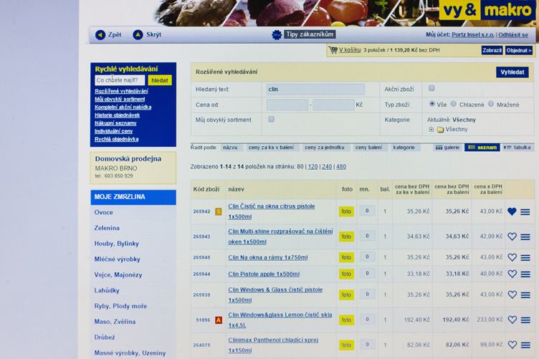
Task: Open Nákupní seznamy link
Action: click(115, 123)
